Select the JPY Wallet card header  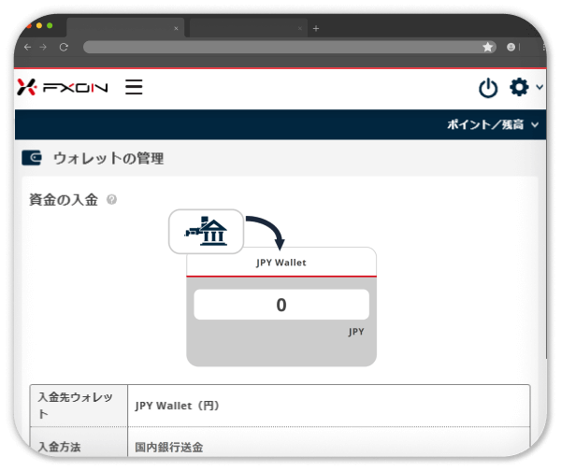coord(281,263)
